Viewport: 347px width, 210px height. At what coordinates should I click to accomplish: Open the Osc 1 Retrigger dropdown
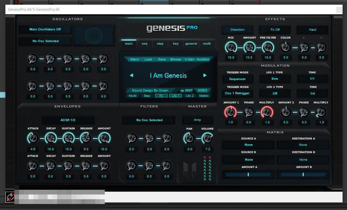pyautogui.click(x=238, y=93)
